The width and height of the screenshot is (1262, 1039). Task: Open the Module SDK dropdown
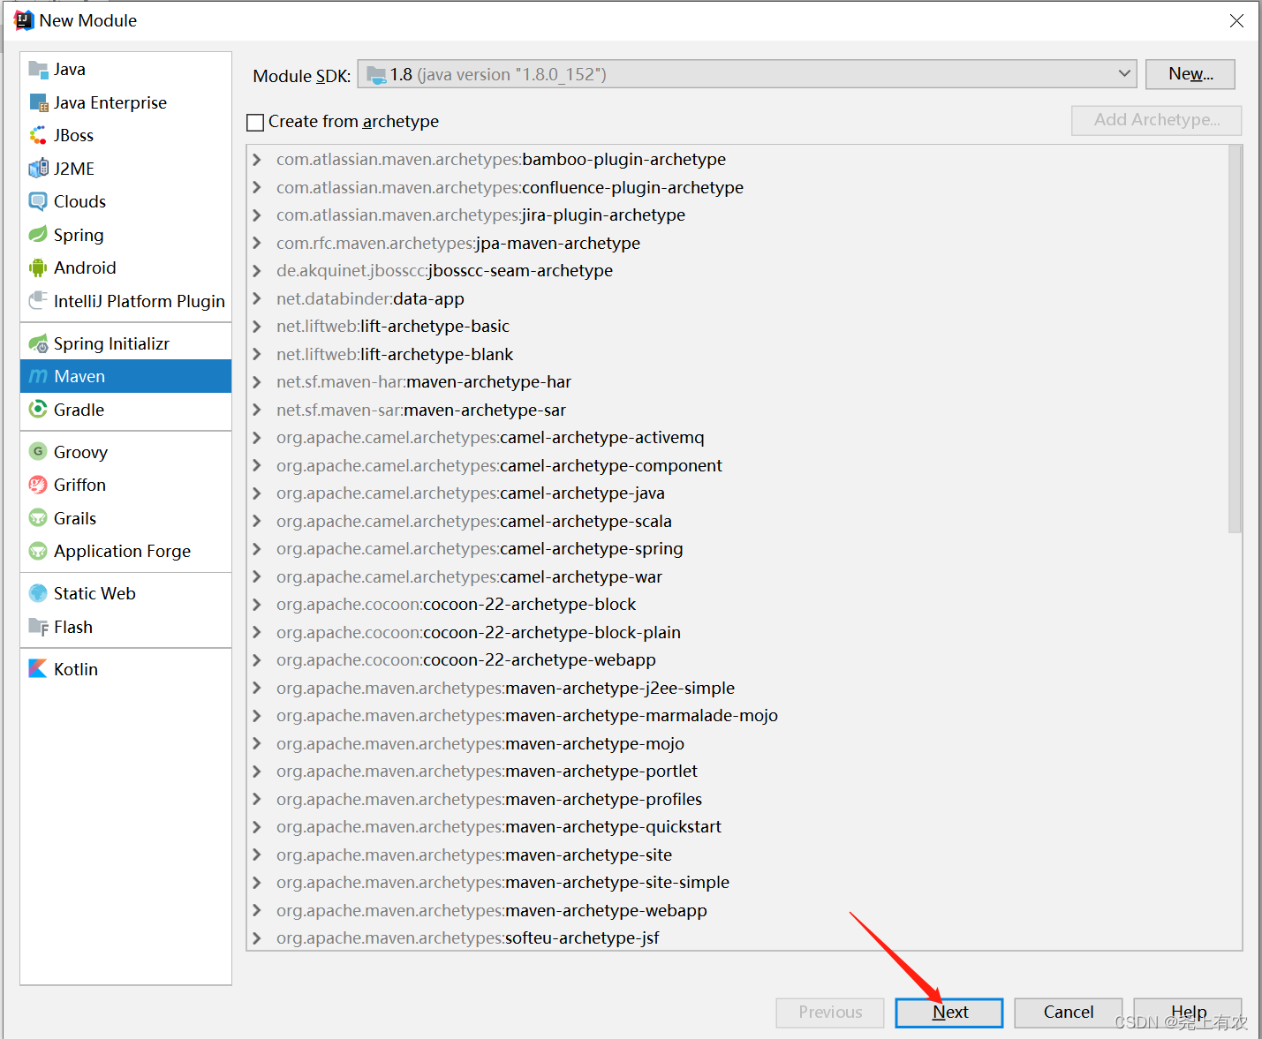1124,74
